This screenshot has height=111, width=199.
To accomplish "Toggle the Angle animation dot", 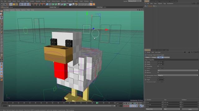I will coord(146,80).
